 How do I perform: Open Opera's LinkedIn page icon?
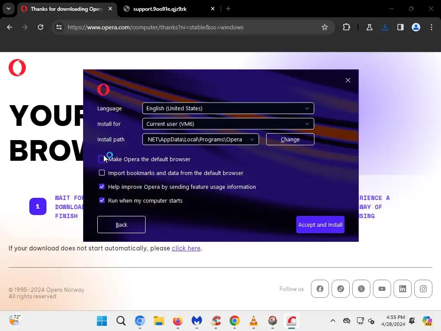coord(403,289)
